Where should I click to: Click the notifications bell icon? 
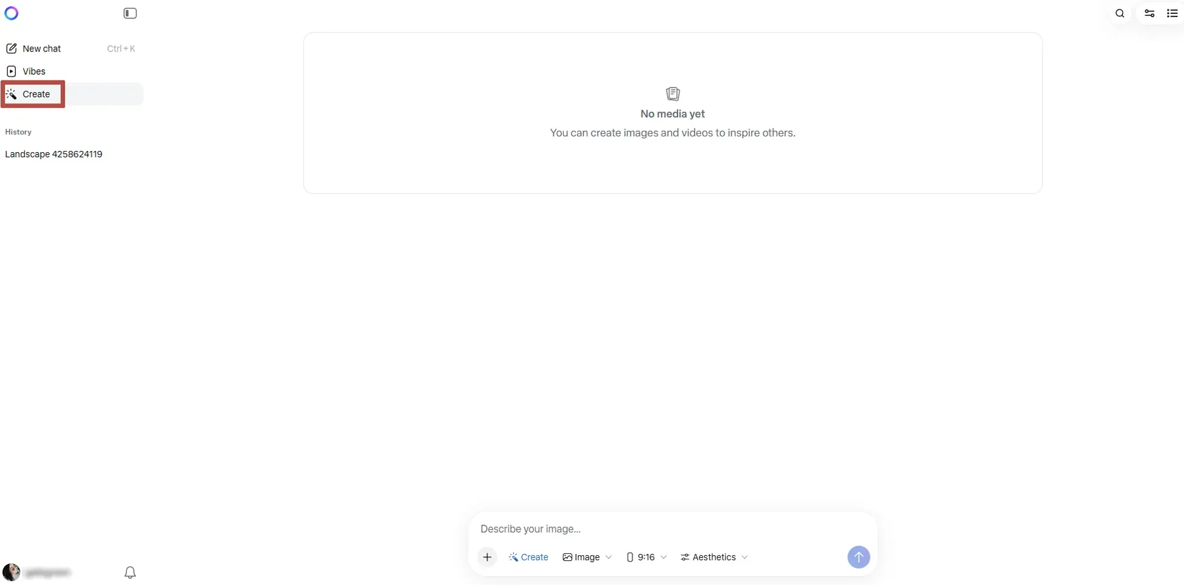click(130, 572)
